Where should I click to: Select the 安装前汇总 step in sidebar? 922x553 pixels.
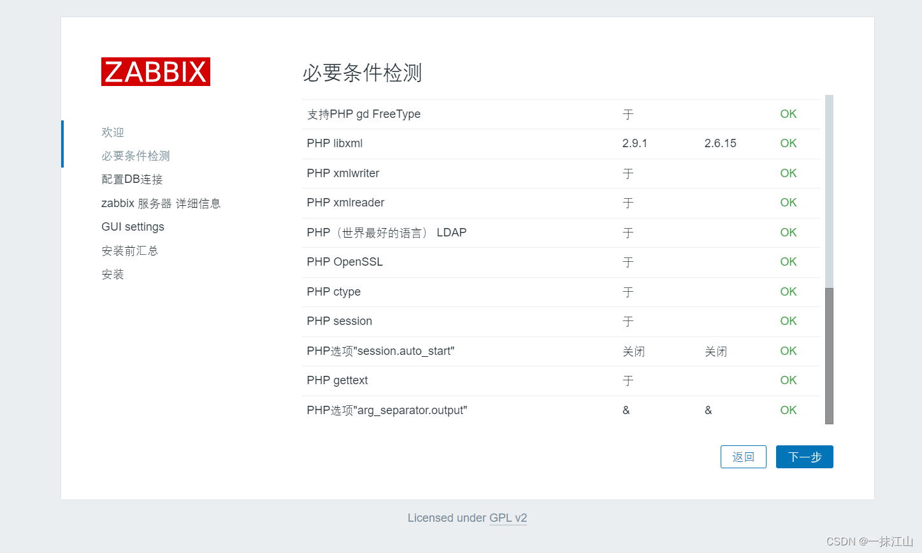pyautogui.click(x=129, y=251)
